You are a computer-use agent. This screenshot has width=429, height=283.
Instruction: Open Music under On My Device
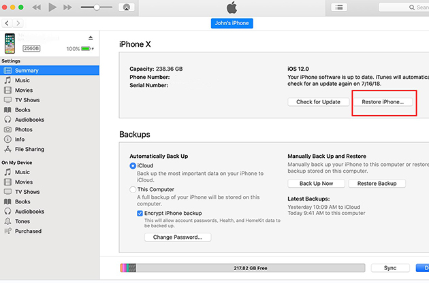[50, 172]
